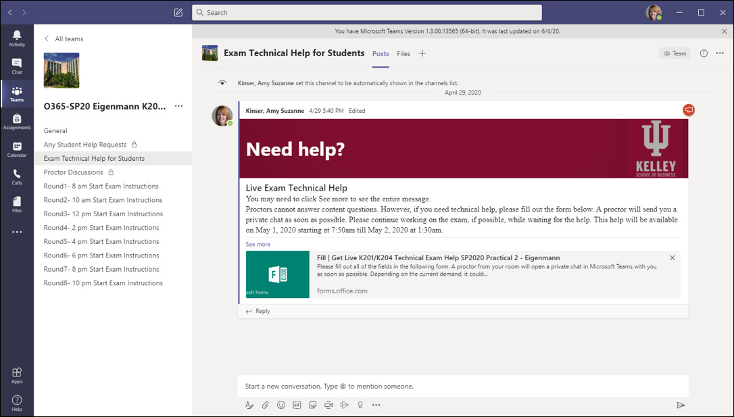Click the channel visibility eye icon
This screenshot has width=734, height=417.
point(222,83)
